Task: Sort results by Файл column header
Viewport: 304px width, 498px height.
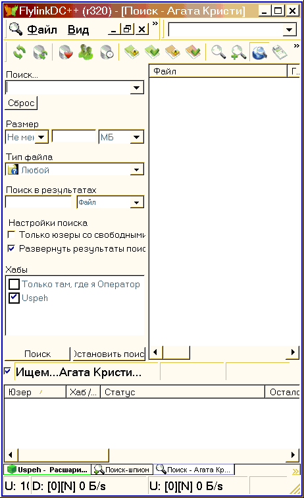Action: [218, 71]
